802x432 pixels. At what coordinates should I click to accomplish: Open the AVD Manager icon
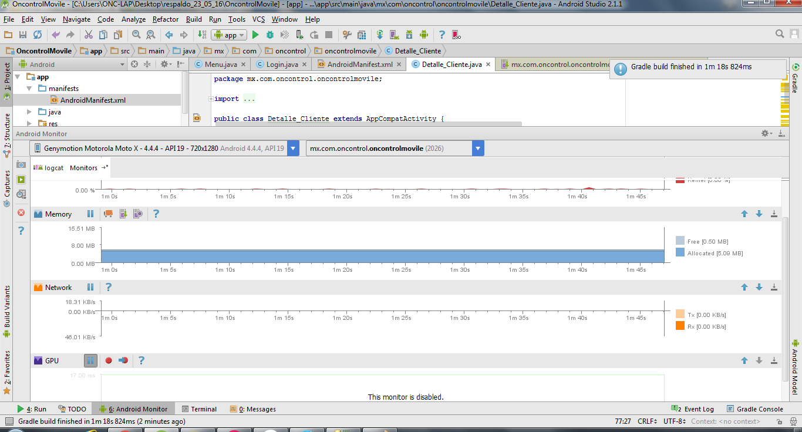point(395,35)
